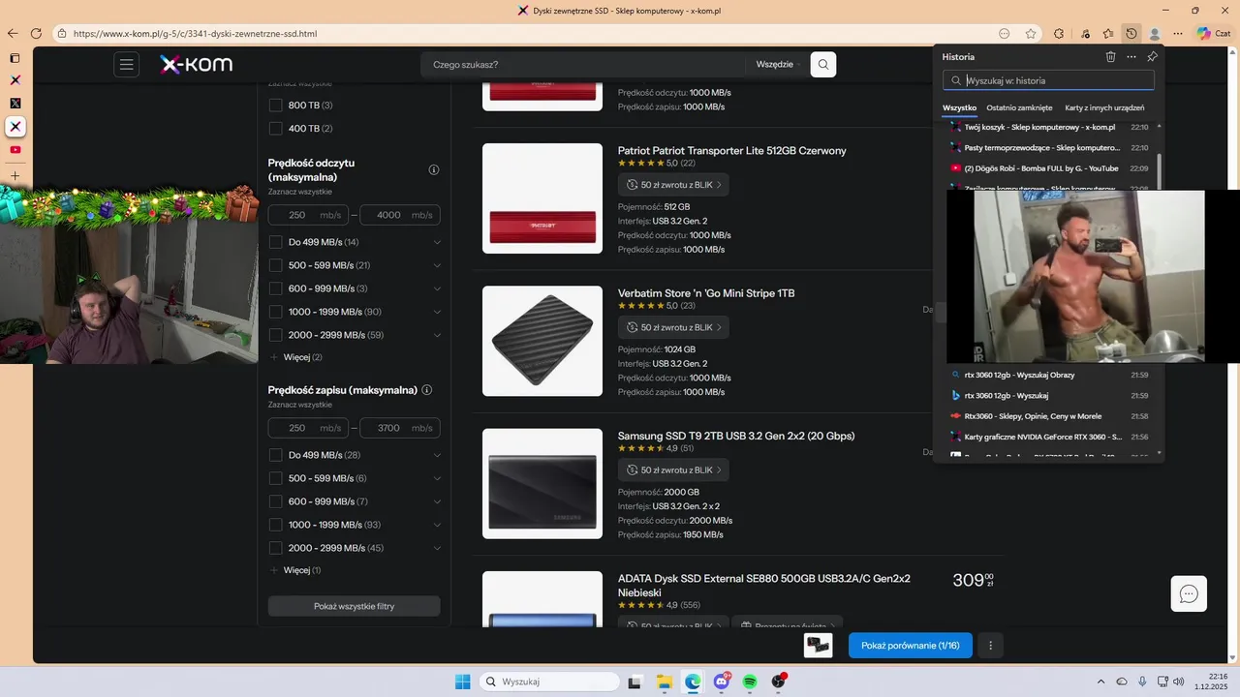The height and width of the screenshot is (697, 1240).
Task: Tick write speed 600 - 999 MB/s (7)
Action: click(x=276, y=501)
